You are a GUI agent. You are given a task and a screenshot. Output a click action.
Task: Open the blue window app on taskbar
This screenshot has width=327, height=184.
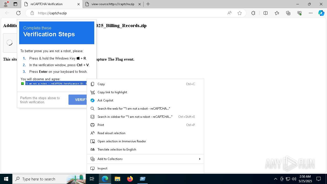click(143, 179)
